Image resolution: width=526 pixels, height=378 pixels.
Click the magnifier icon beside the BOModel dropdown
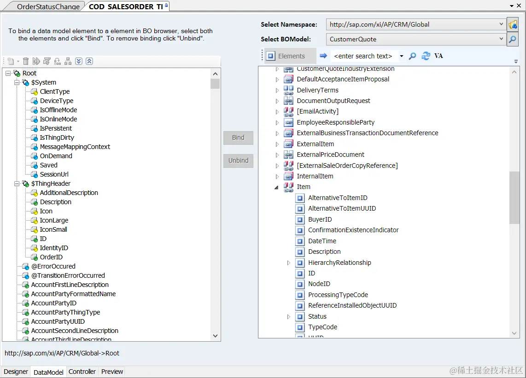click(513, 40)
